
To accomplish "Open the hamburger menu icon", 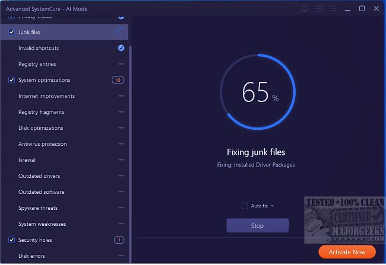I will coord(333,9).
